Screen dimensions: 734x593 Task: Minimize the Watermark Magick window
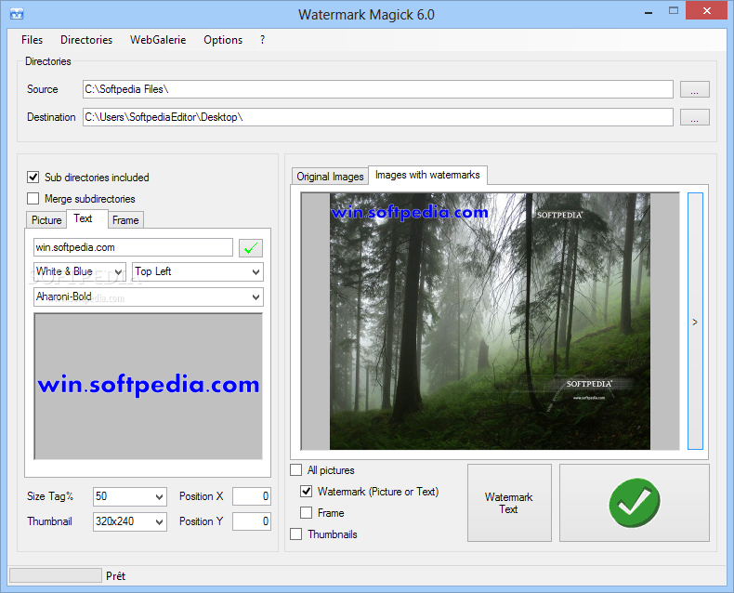(649, 12)
